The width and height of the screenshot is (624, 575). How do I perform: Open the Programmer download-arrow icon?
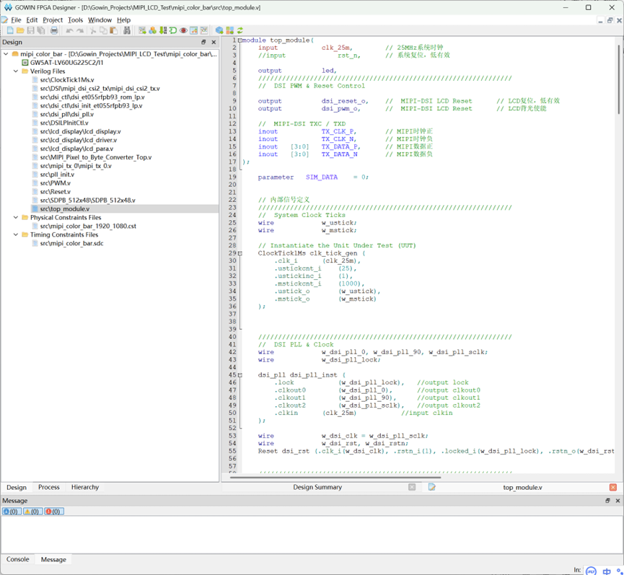(x=163, y=30)
